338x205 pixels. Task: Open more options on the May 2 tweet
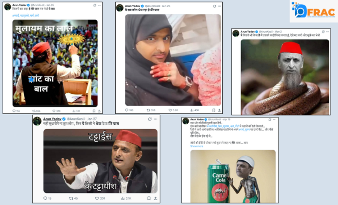(328, 32)
